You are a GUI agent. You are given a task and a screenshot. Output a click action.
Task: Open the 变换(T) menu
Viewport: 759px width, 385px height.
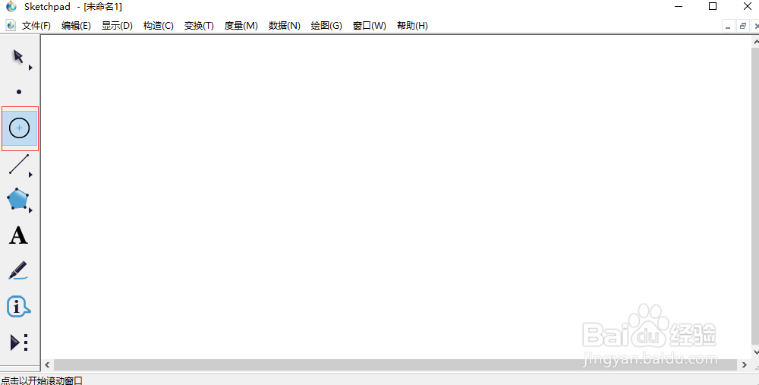[199, 26]
